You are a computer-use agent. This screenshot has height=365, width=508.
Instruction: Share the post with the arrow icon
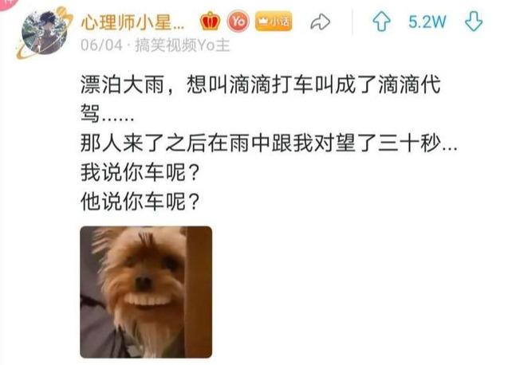pyautogui.click(x=320, y=22)
